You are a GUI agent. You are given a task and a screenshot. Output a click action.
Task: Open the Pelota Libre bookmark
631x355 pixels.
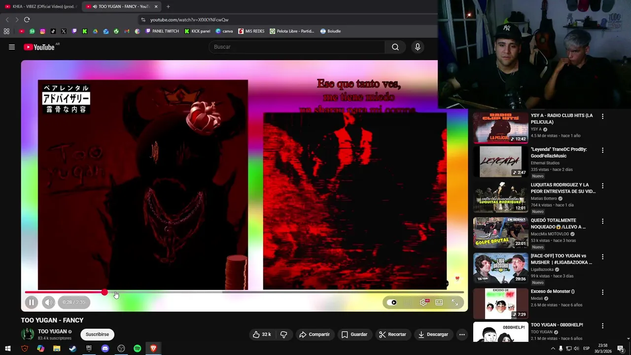[292, 31]
